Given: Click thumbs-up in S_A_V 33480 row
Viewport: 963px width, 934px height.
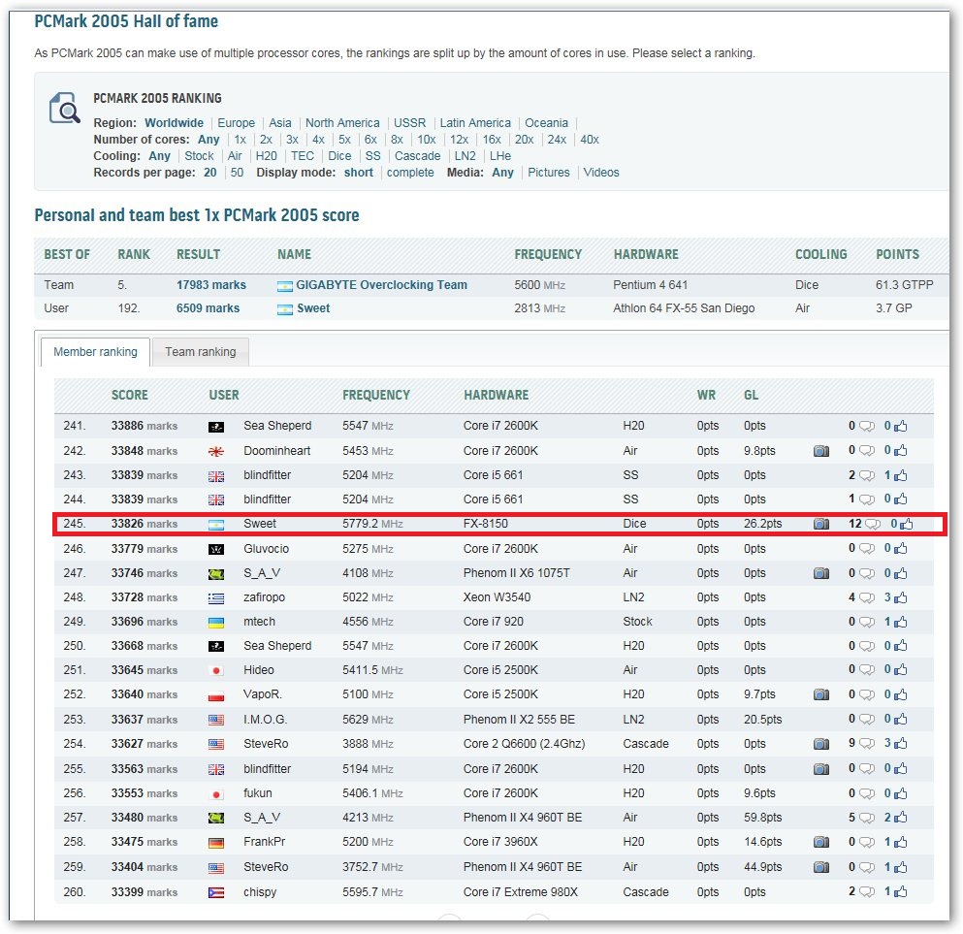Looking at the screenshot, I should (x=900, y=818).
